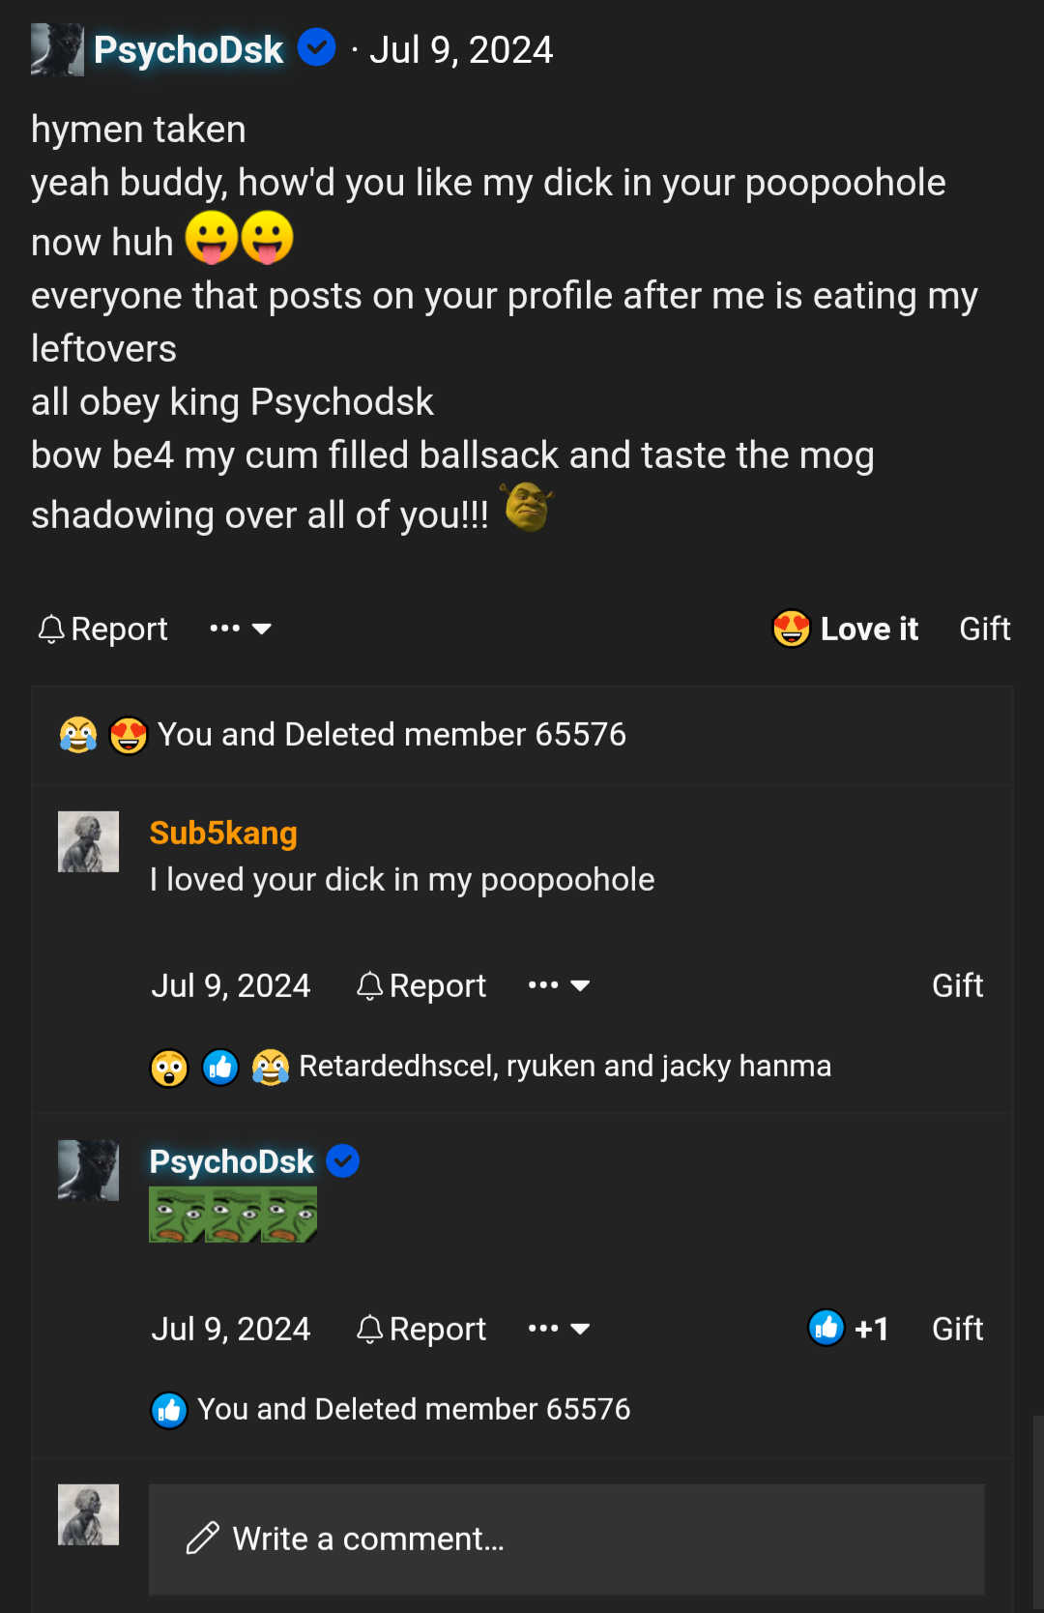Show who reacted to Sub5kang's comment
Image resolution: width=1044 pixels, height=1613 pixels.
click(565, 1067)
